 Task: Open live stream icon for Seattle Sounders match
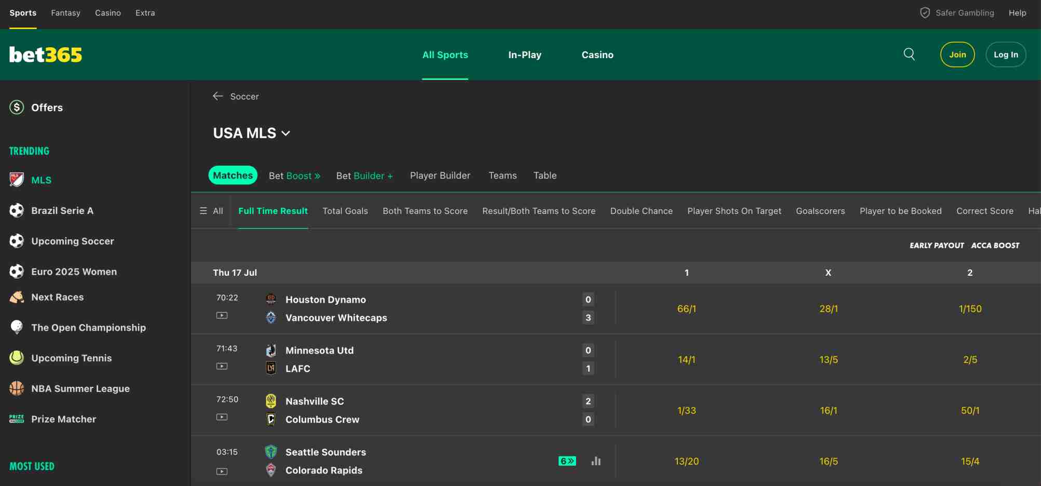(222, 471)
